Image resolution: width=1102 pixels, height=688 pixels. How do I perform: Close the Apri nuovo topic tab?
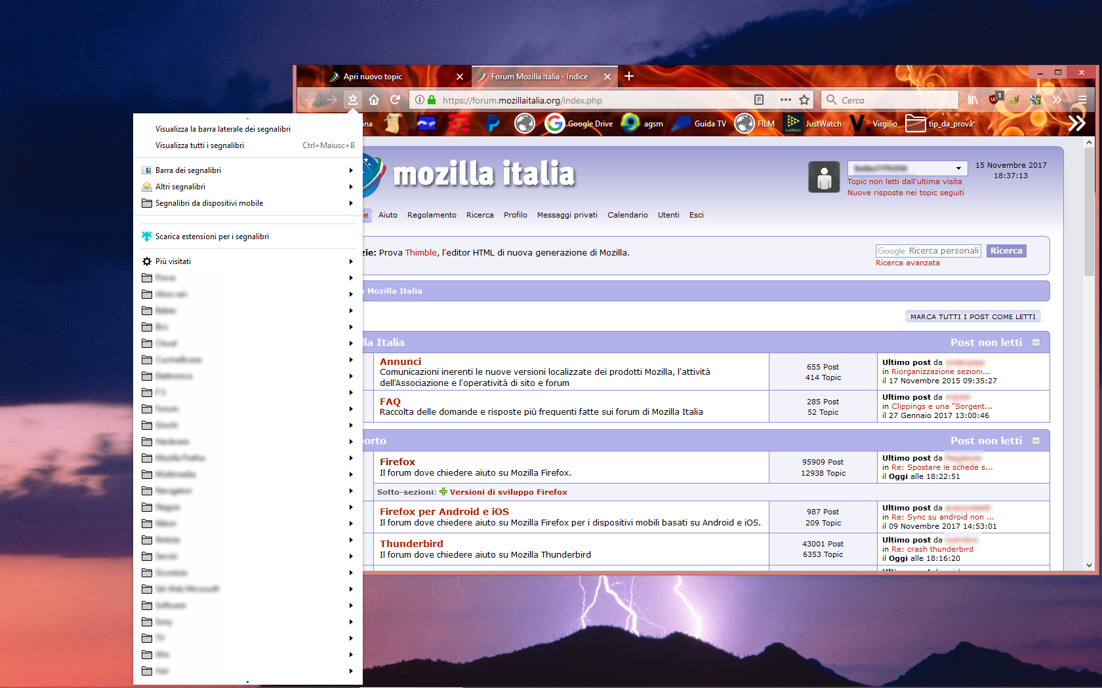pyautogui.click(x=460, y=77)
